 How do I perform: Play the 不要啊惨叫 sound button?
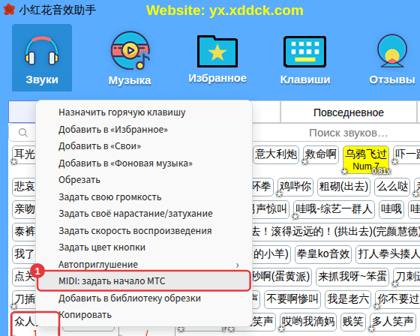coord(292,299)
